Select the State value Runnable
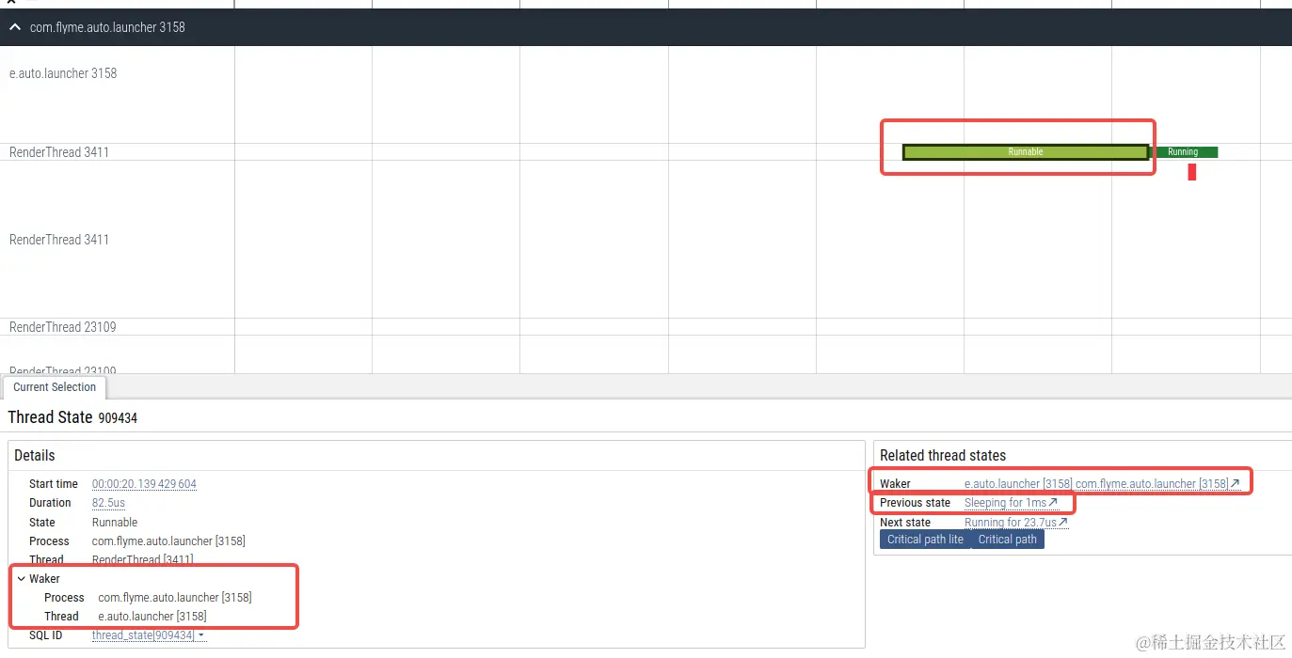The width and height of the screenshot is (1292, 658). click(x=115, y=523)
